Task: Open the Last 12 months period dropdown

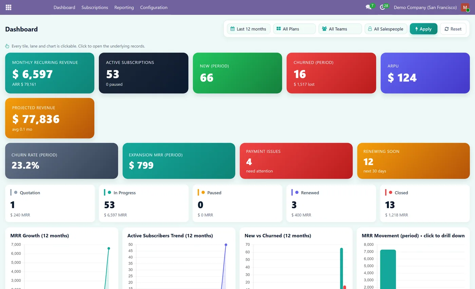Action: (x=249, y=29)
